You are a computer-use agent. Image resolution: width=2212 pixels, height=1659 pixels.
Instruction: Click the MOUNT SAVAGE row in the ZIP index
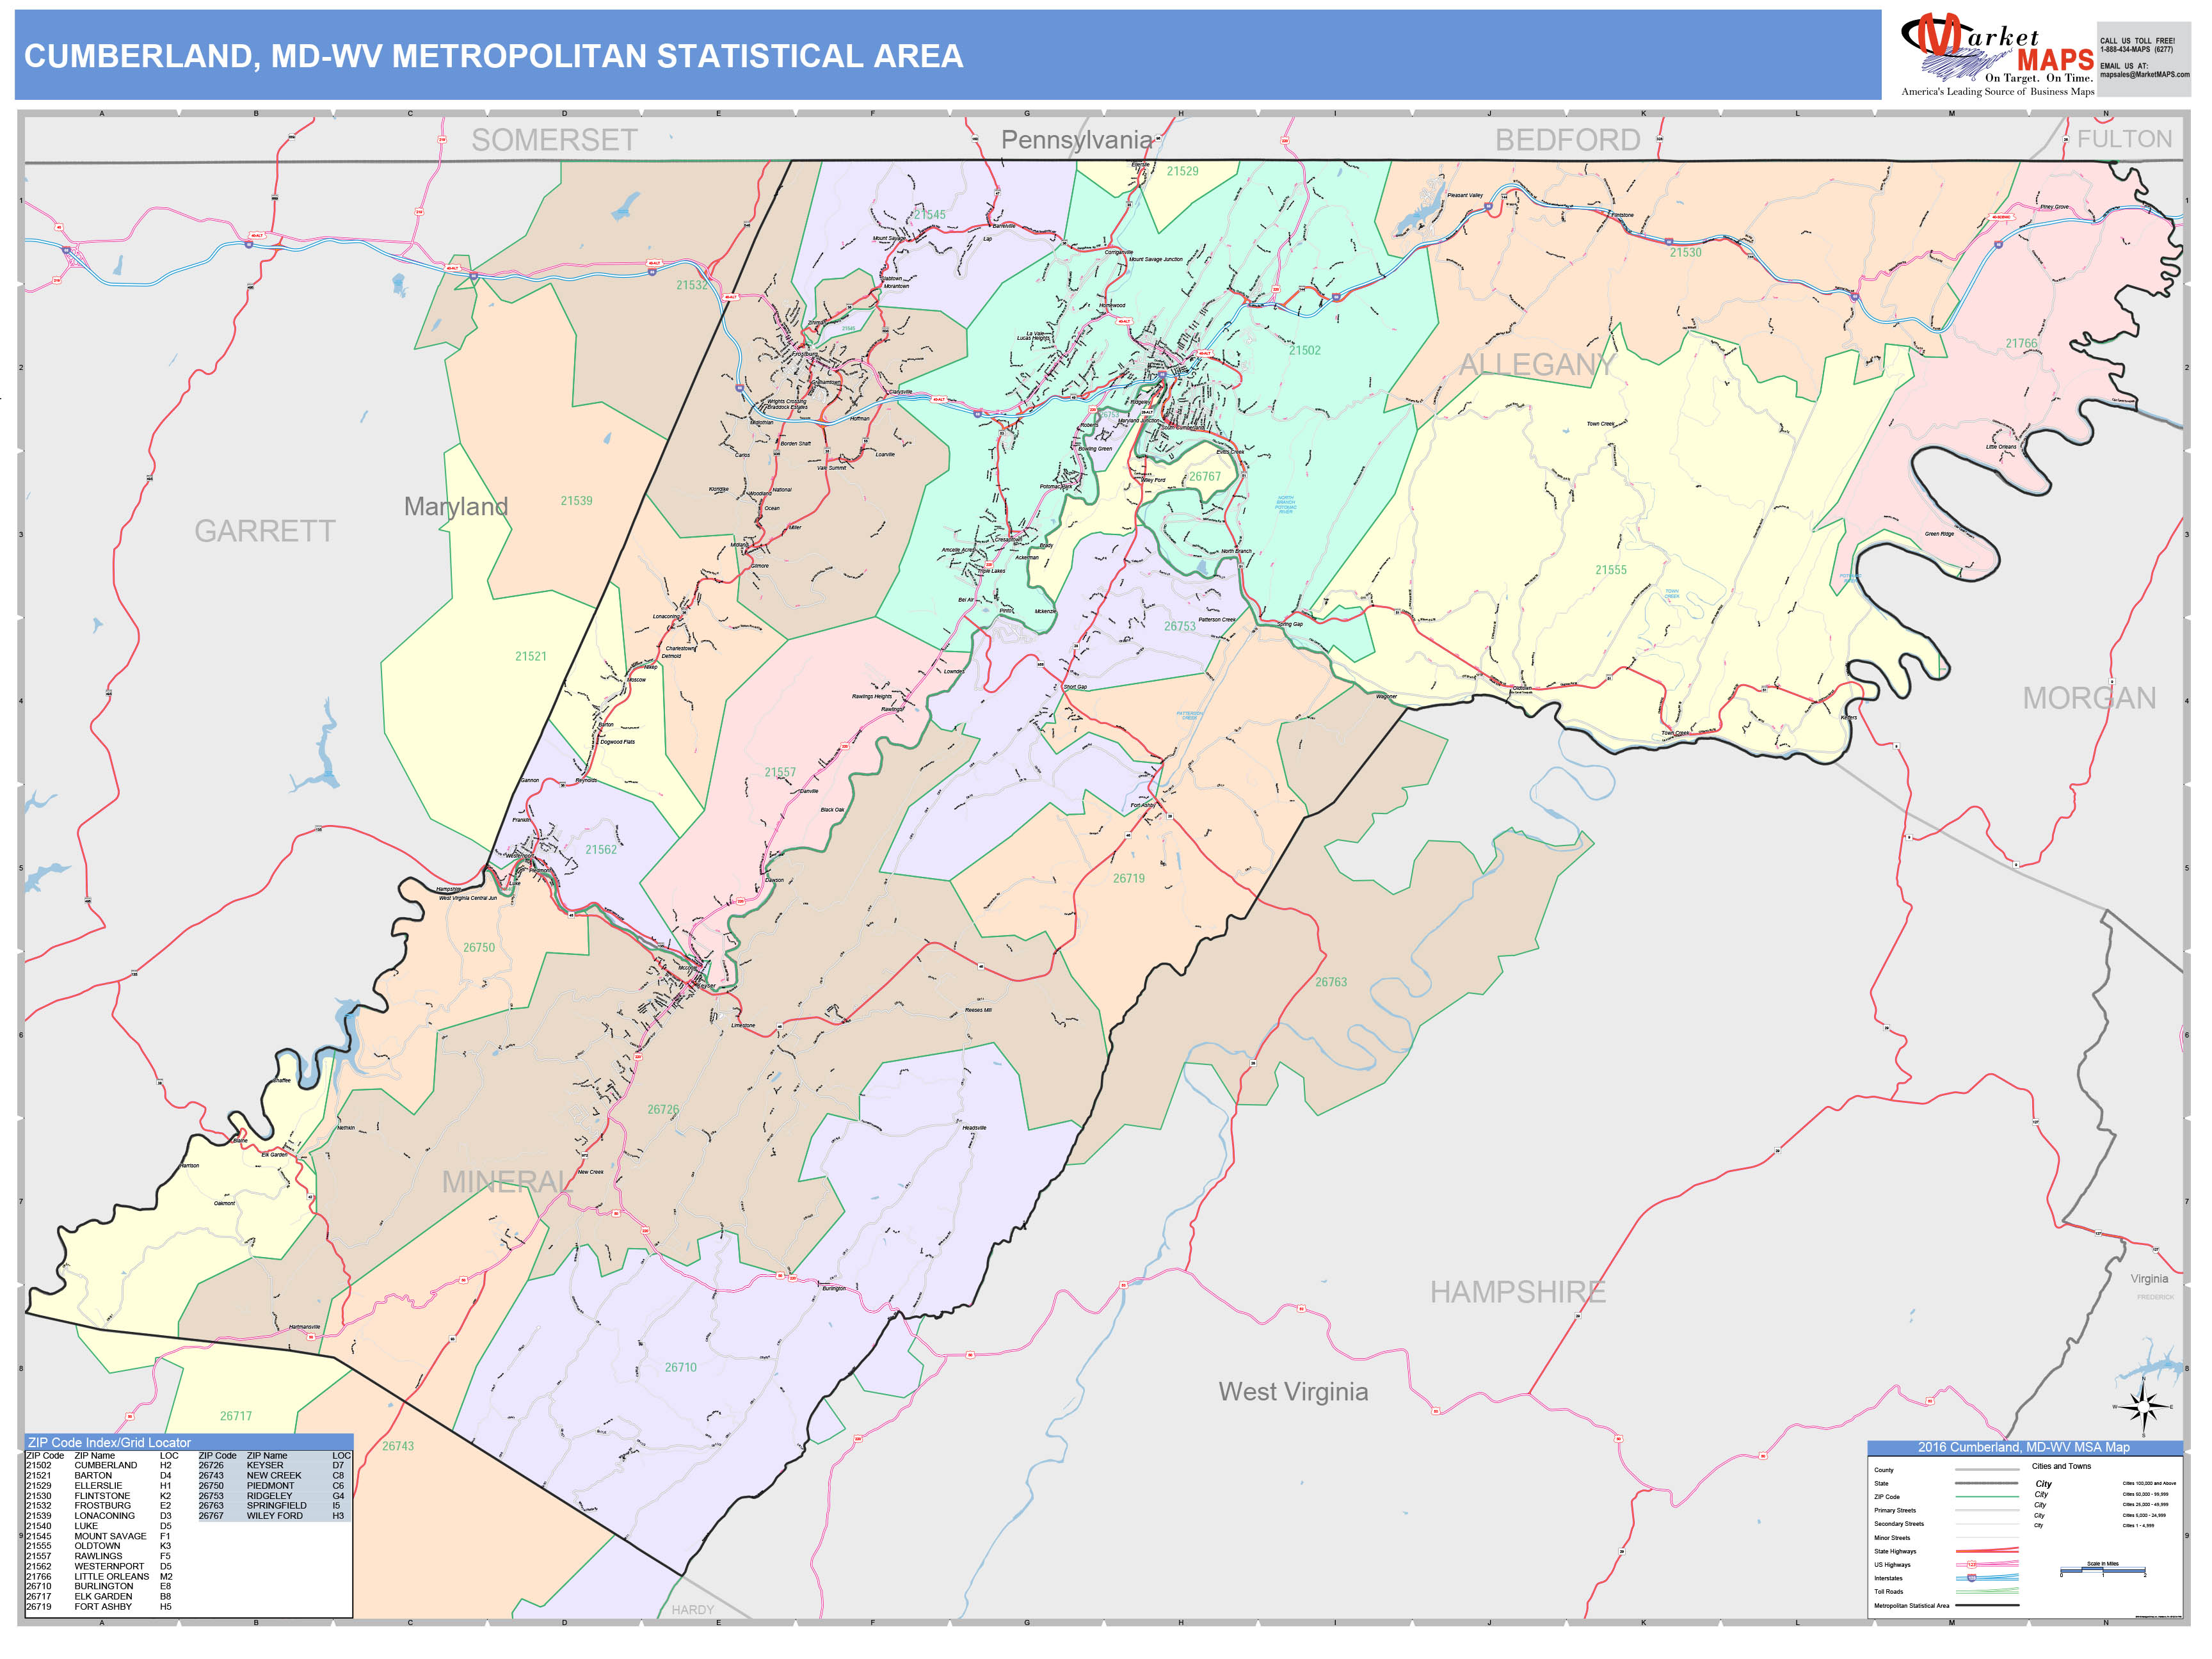click(x=99, y=1536)
